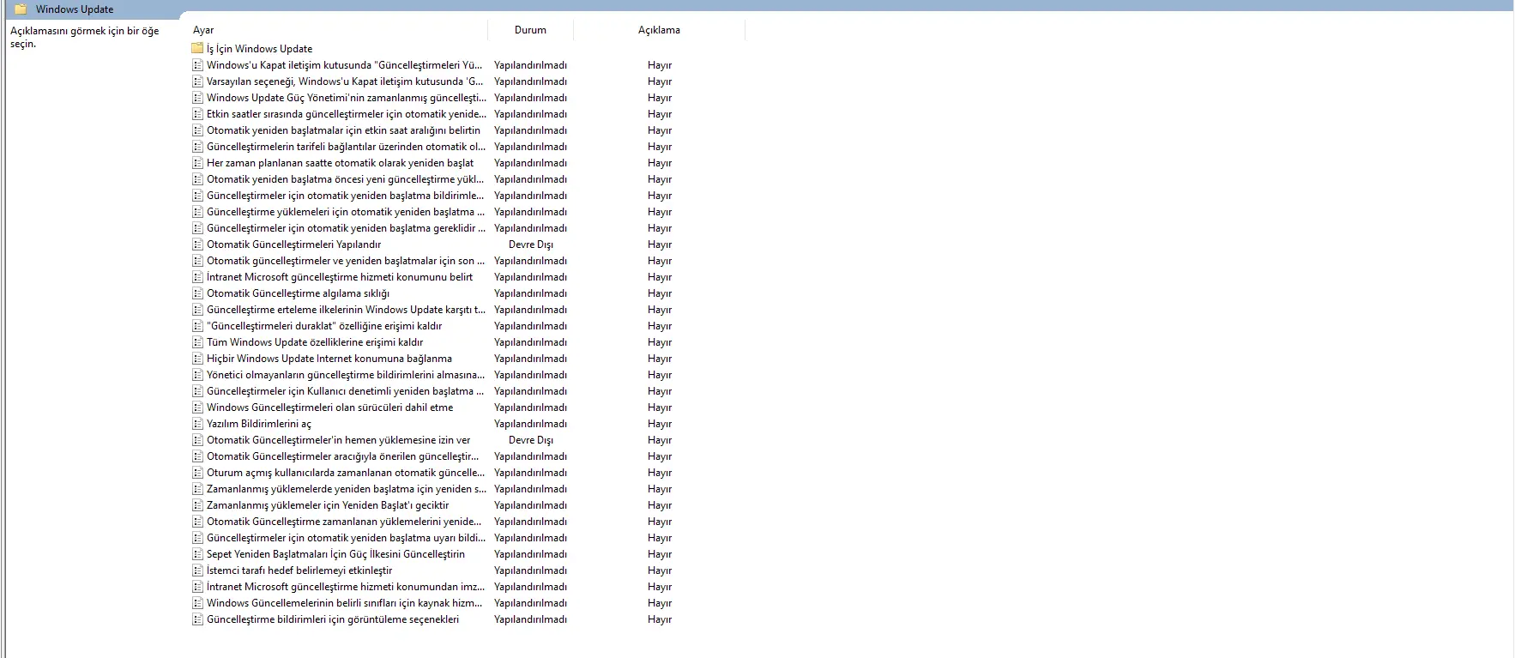
Task: Click Hayır value for Güncelleştirme bildirimleri için görüntüleme seçenekleri
Action: click(x=660, y=619)
